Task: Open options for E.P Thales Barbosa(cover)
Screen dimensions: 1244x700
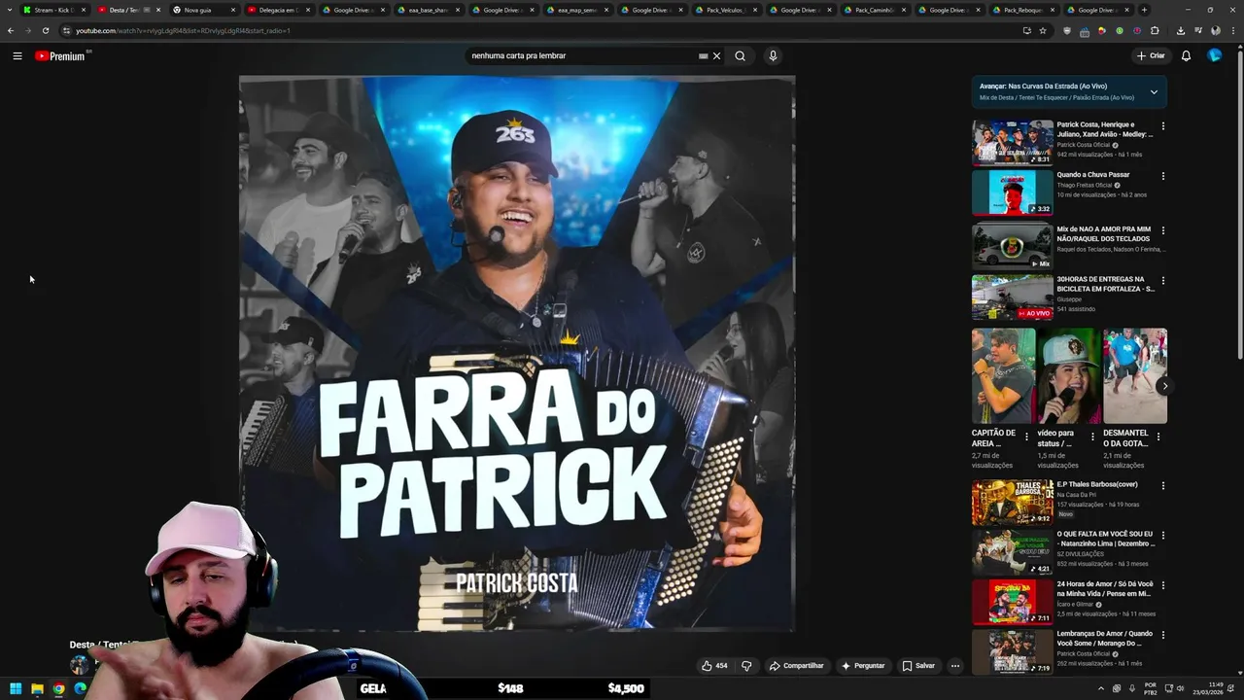Action: pyautogui.click(x=1162, y=486)
